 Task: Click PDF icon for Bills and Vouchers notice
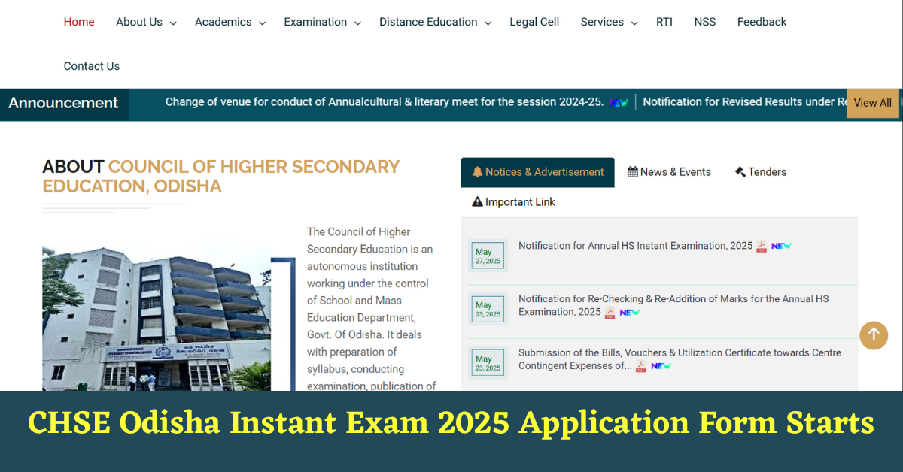tap(641, 367)
